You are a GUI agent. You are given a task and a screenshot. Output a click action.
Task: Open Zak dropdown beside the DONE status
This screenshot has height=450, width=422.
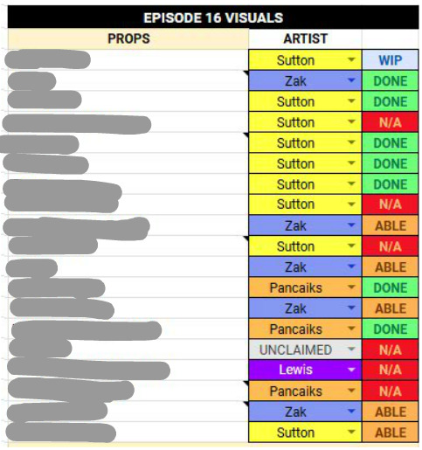[x=351, y=80]
